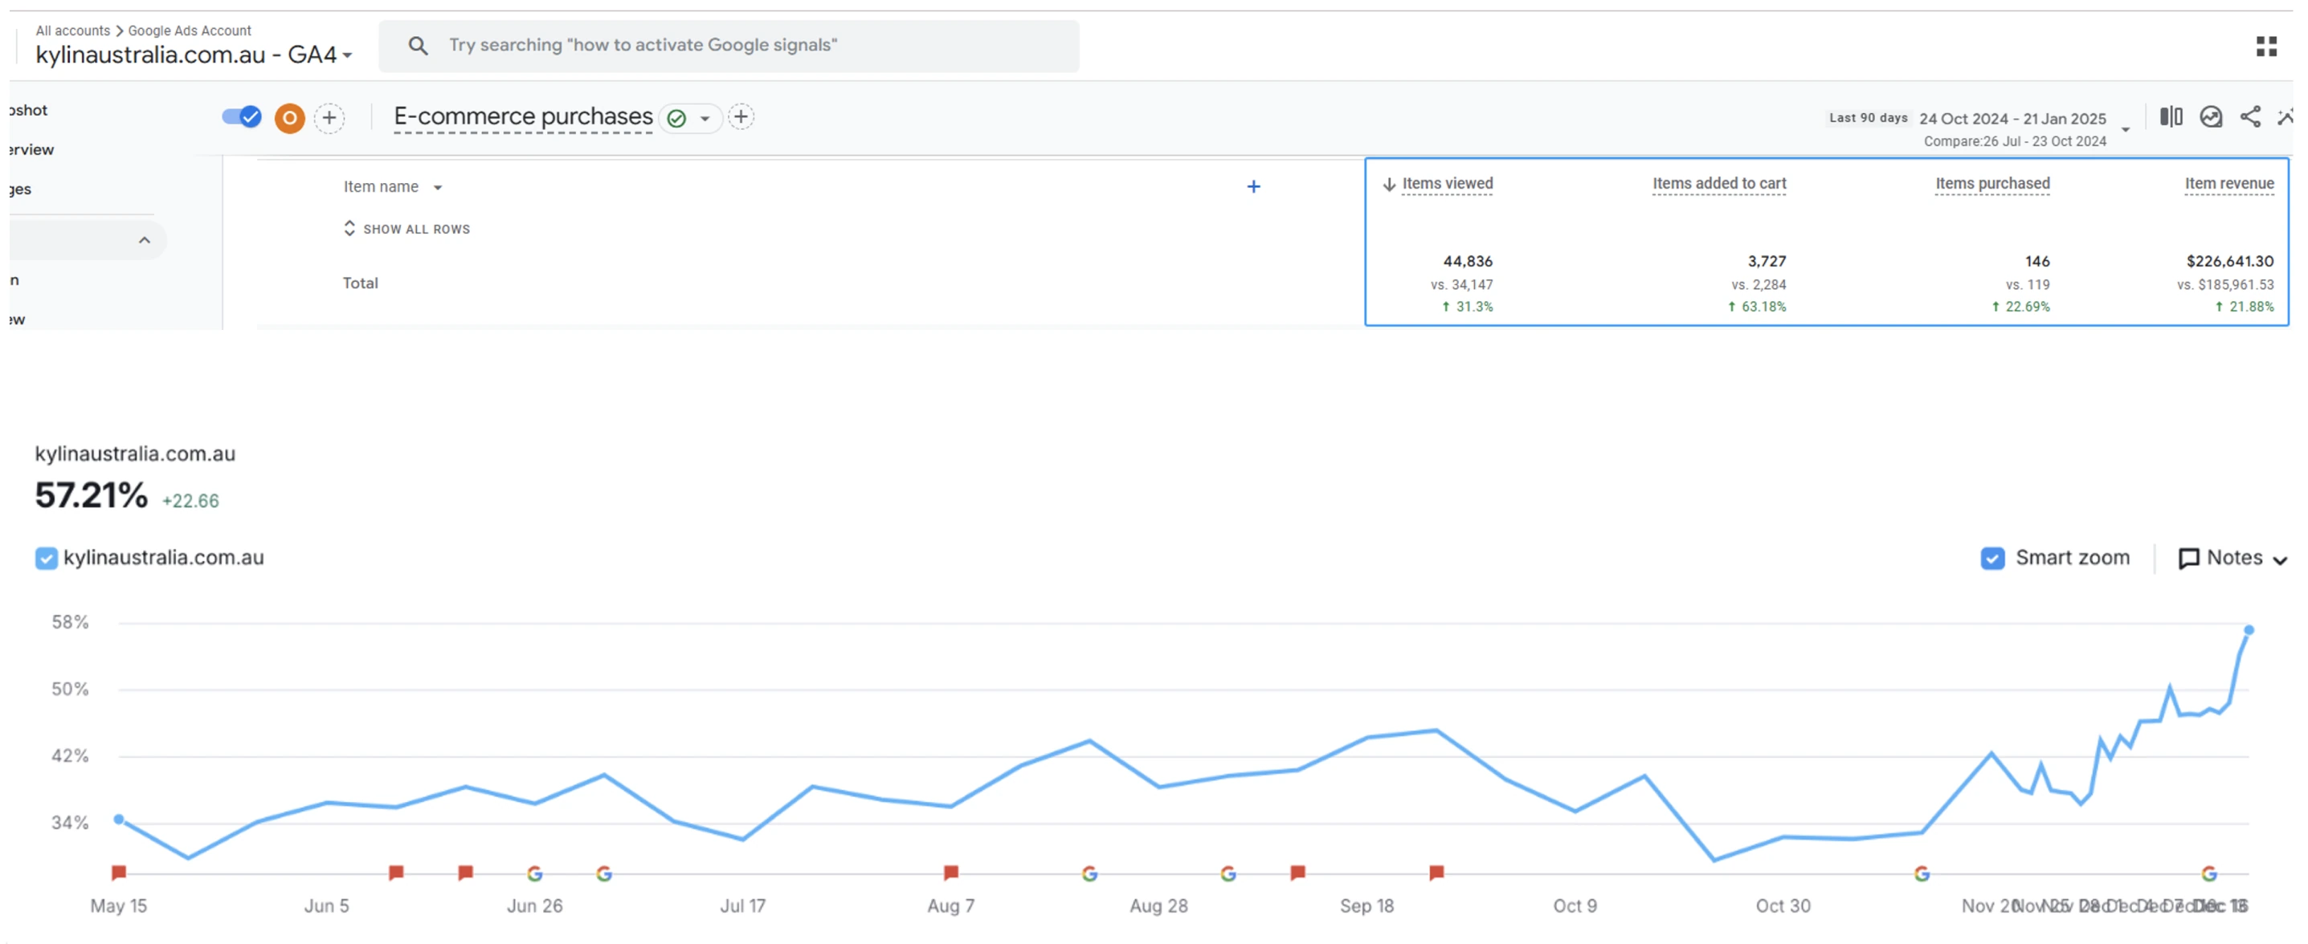2308x944 pixels.
Task: Click the Items viewed sort arrow
Action: click(1389, 185)
